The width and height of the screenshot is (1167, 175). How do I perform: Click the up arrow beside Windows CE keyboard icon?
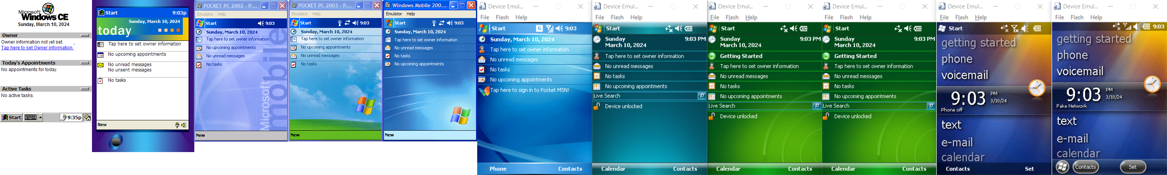point(40,118)
